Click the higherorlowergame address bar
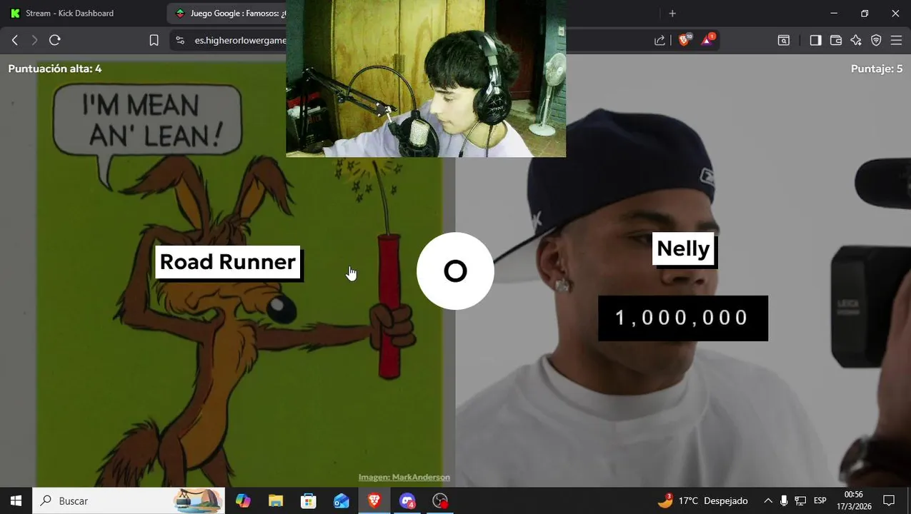911x514 pixels. [x=240, y=41]
